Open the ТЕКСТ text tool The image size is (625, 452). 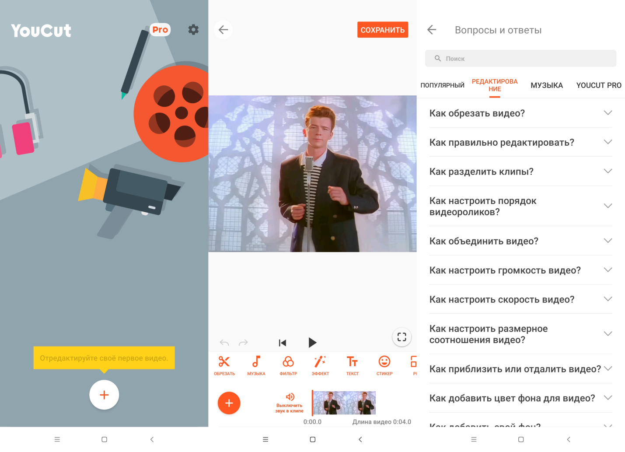(353, 366)
